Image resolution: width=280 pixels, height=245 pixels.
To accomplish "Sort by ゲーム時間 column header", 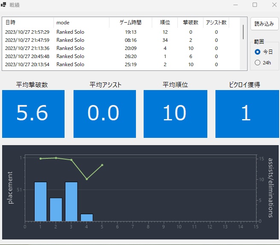I will tap(130, 23).
